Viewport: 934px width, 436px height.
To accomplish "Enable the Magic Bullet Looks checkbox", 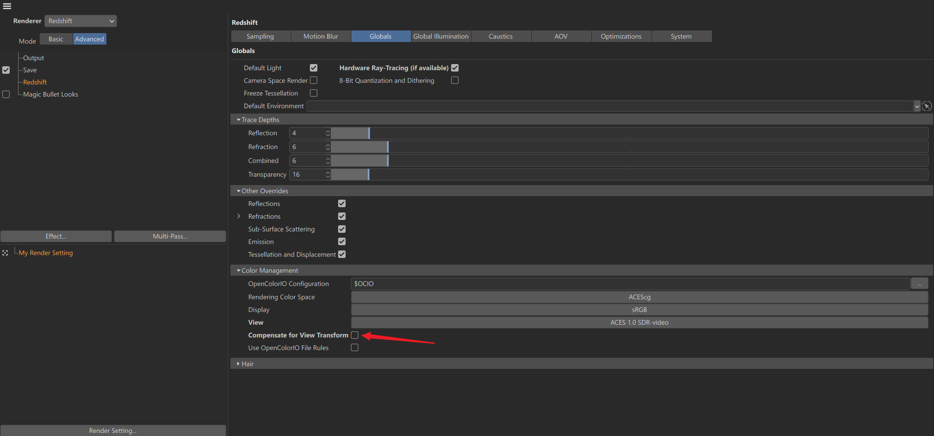I will click(6, 94).
